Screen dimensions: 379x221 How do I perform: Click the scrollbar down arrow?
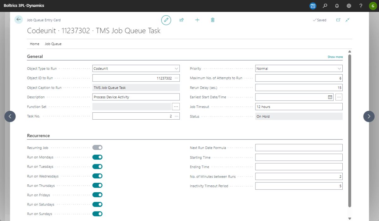click(x=350, y=218)
